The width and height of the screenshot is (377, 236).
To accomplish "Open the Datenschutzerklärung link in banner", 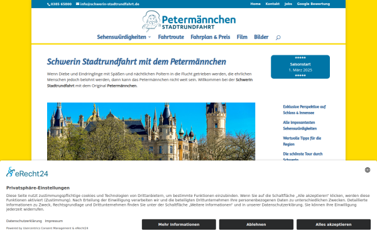I will (x=24, y=221).
